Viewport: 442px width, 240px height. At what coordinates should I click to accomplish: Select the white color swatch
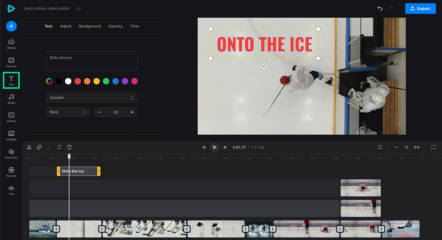[x=68, y=81]
